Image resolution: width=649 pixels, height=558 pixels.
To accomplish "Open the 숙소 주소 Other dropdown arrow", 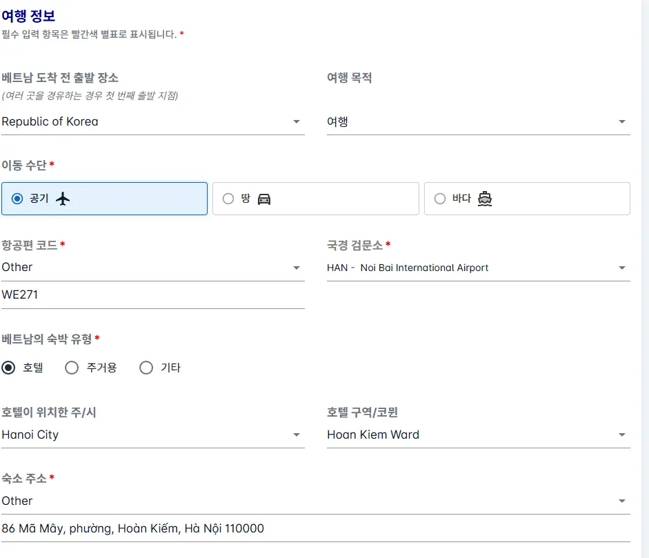I will click(x=621, y=501).
